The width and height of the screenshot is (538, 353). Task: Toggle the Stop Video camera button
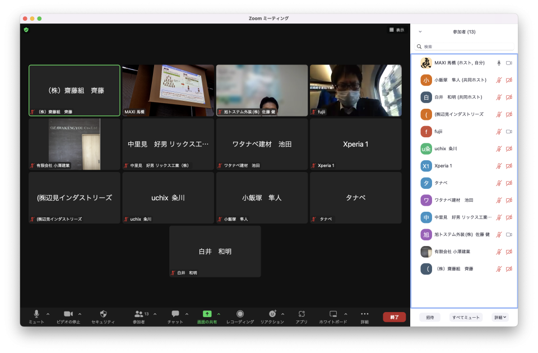(x=68, y=314)
